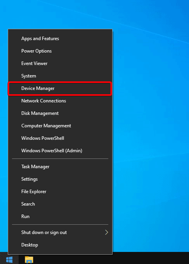Screen dimensions: 189x264
Task: Expand the Shut down or sign out arrow
Action: click(x=106, y=232)
